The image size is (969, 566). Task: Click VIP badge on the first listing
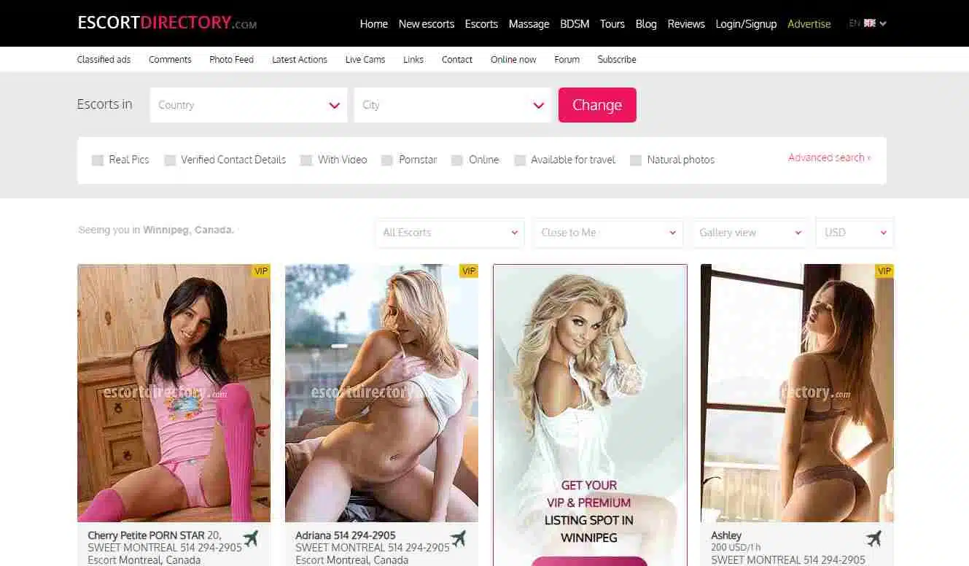[261, 271]
